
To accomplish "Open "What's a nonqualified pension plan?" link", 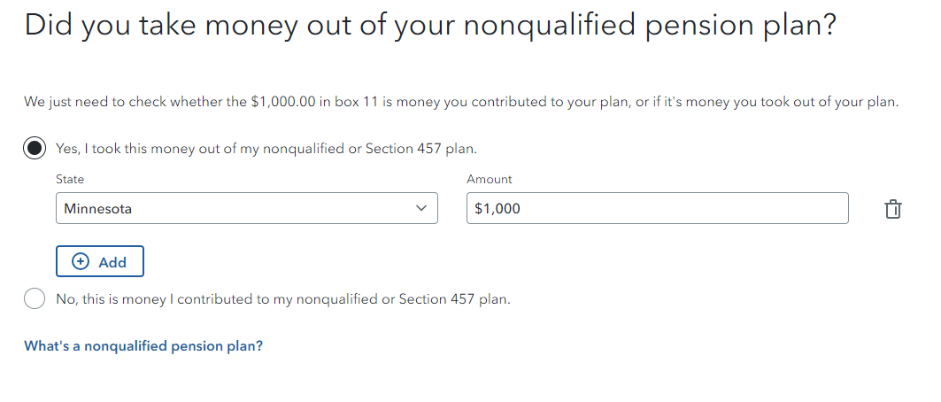I will (x=143, y=346).
